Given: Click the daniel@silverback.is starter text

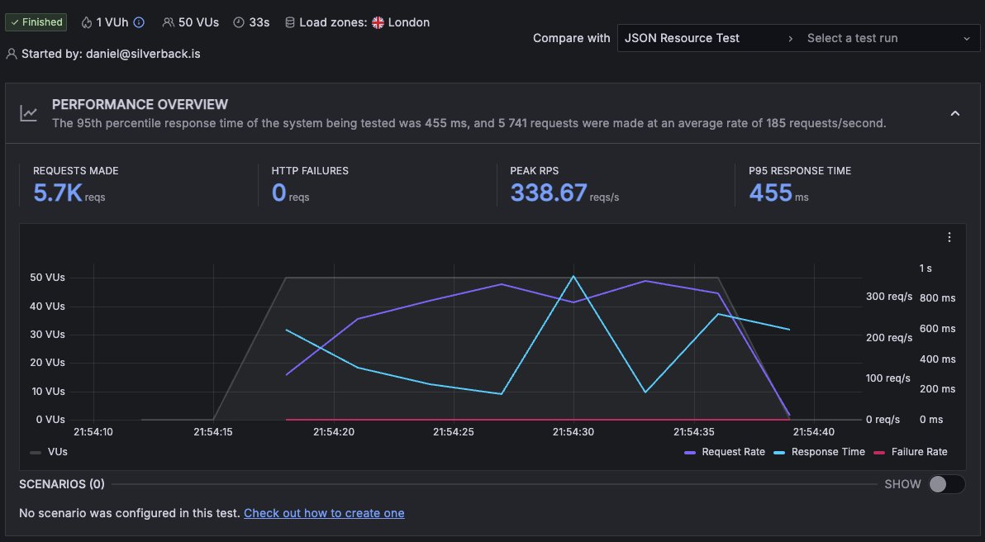Looking at the screenshot, I should [x=143, y=54].
